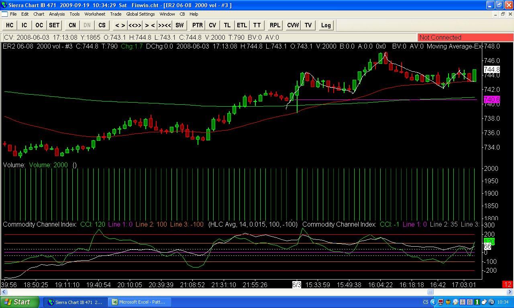514x308 pixels.
Task: Click the SET toolbar button
Action: pyautogui.click(x=54, y=25)
